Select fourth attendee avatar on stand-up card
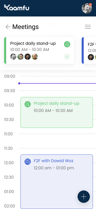Image resolution: width=96 pixels, height=209 pixels. click(35, 57)
